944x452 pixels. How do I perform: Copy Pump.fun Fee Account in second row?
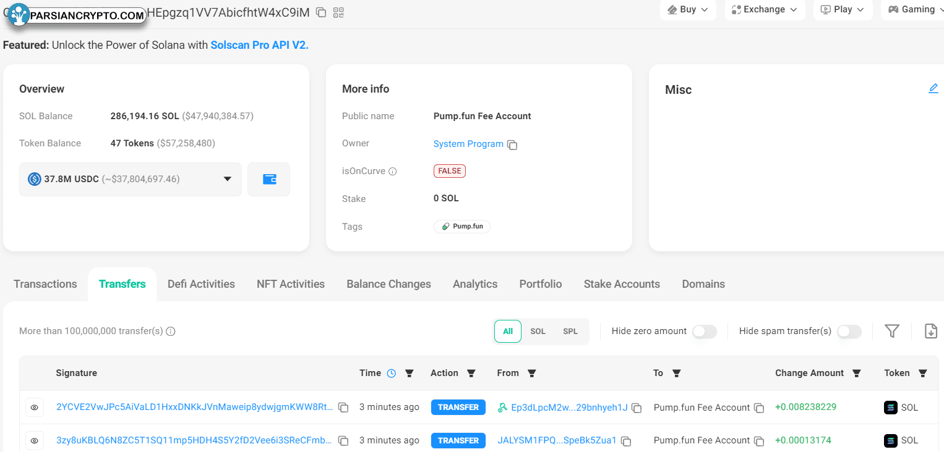759,442
